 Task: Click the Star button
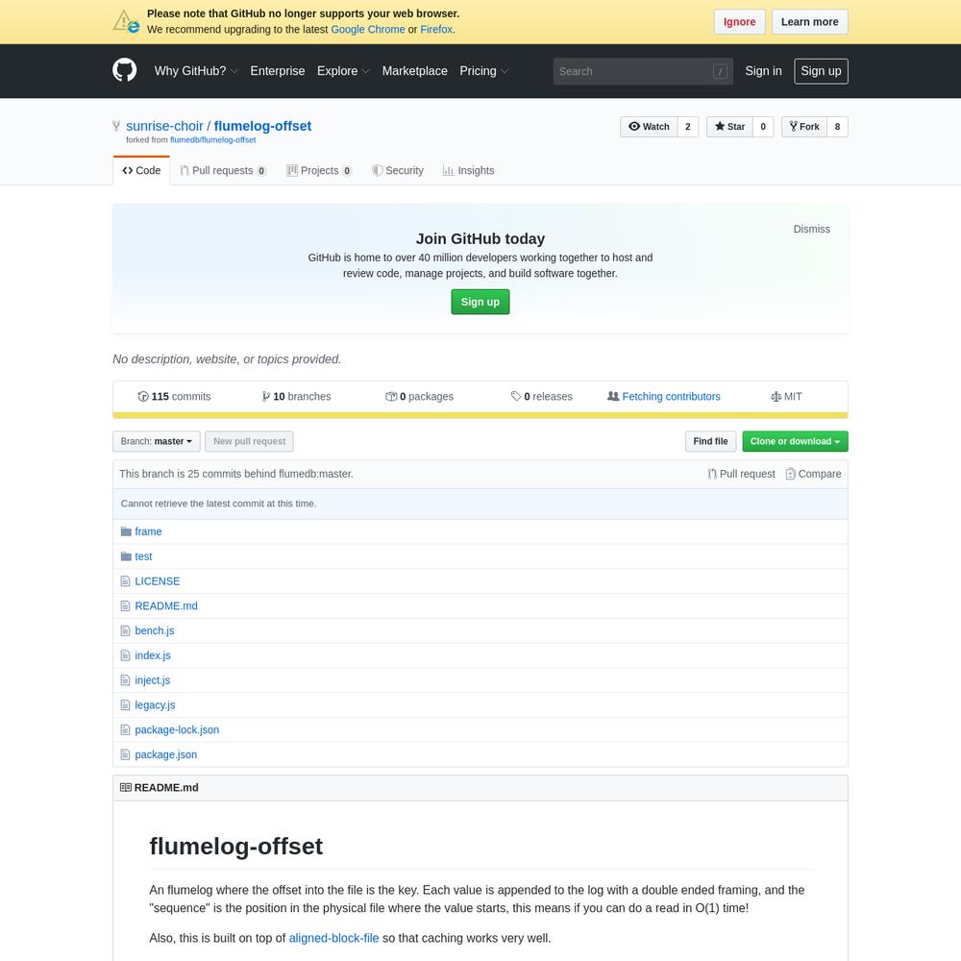(x=729, y=127)
